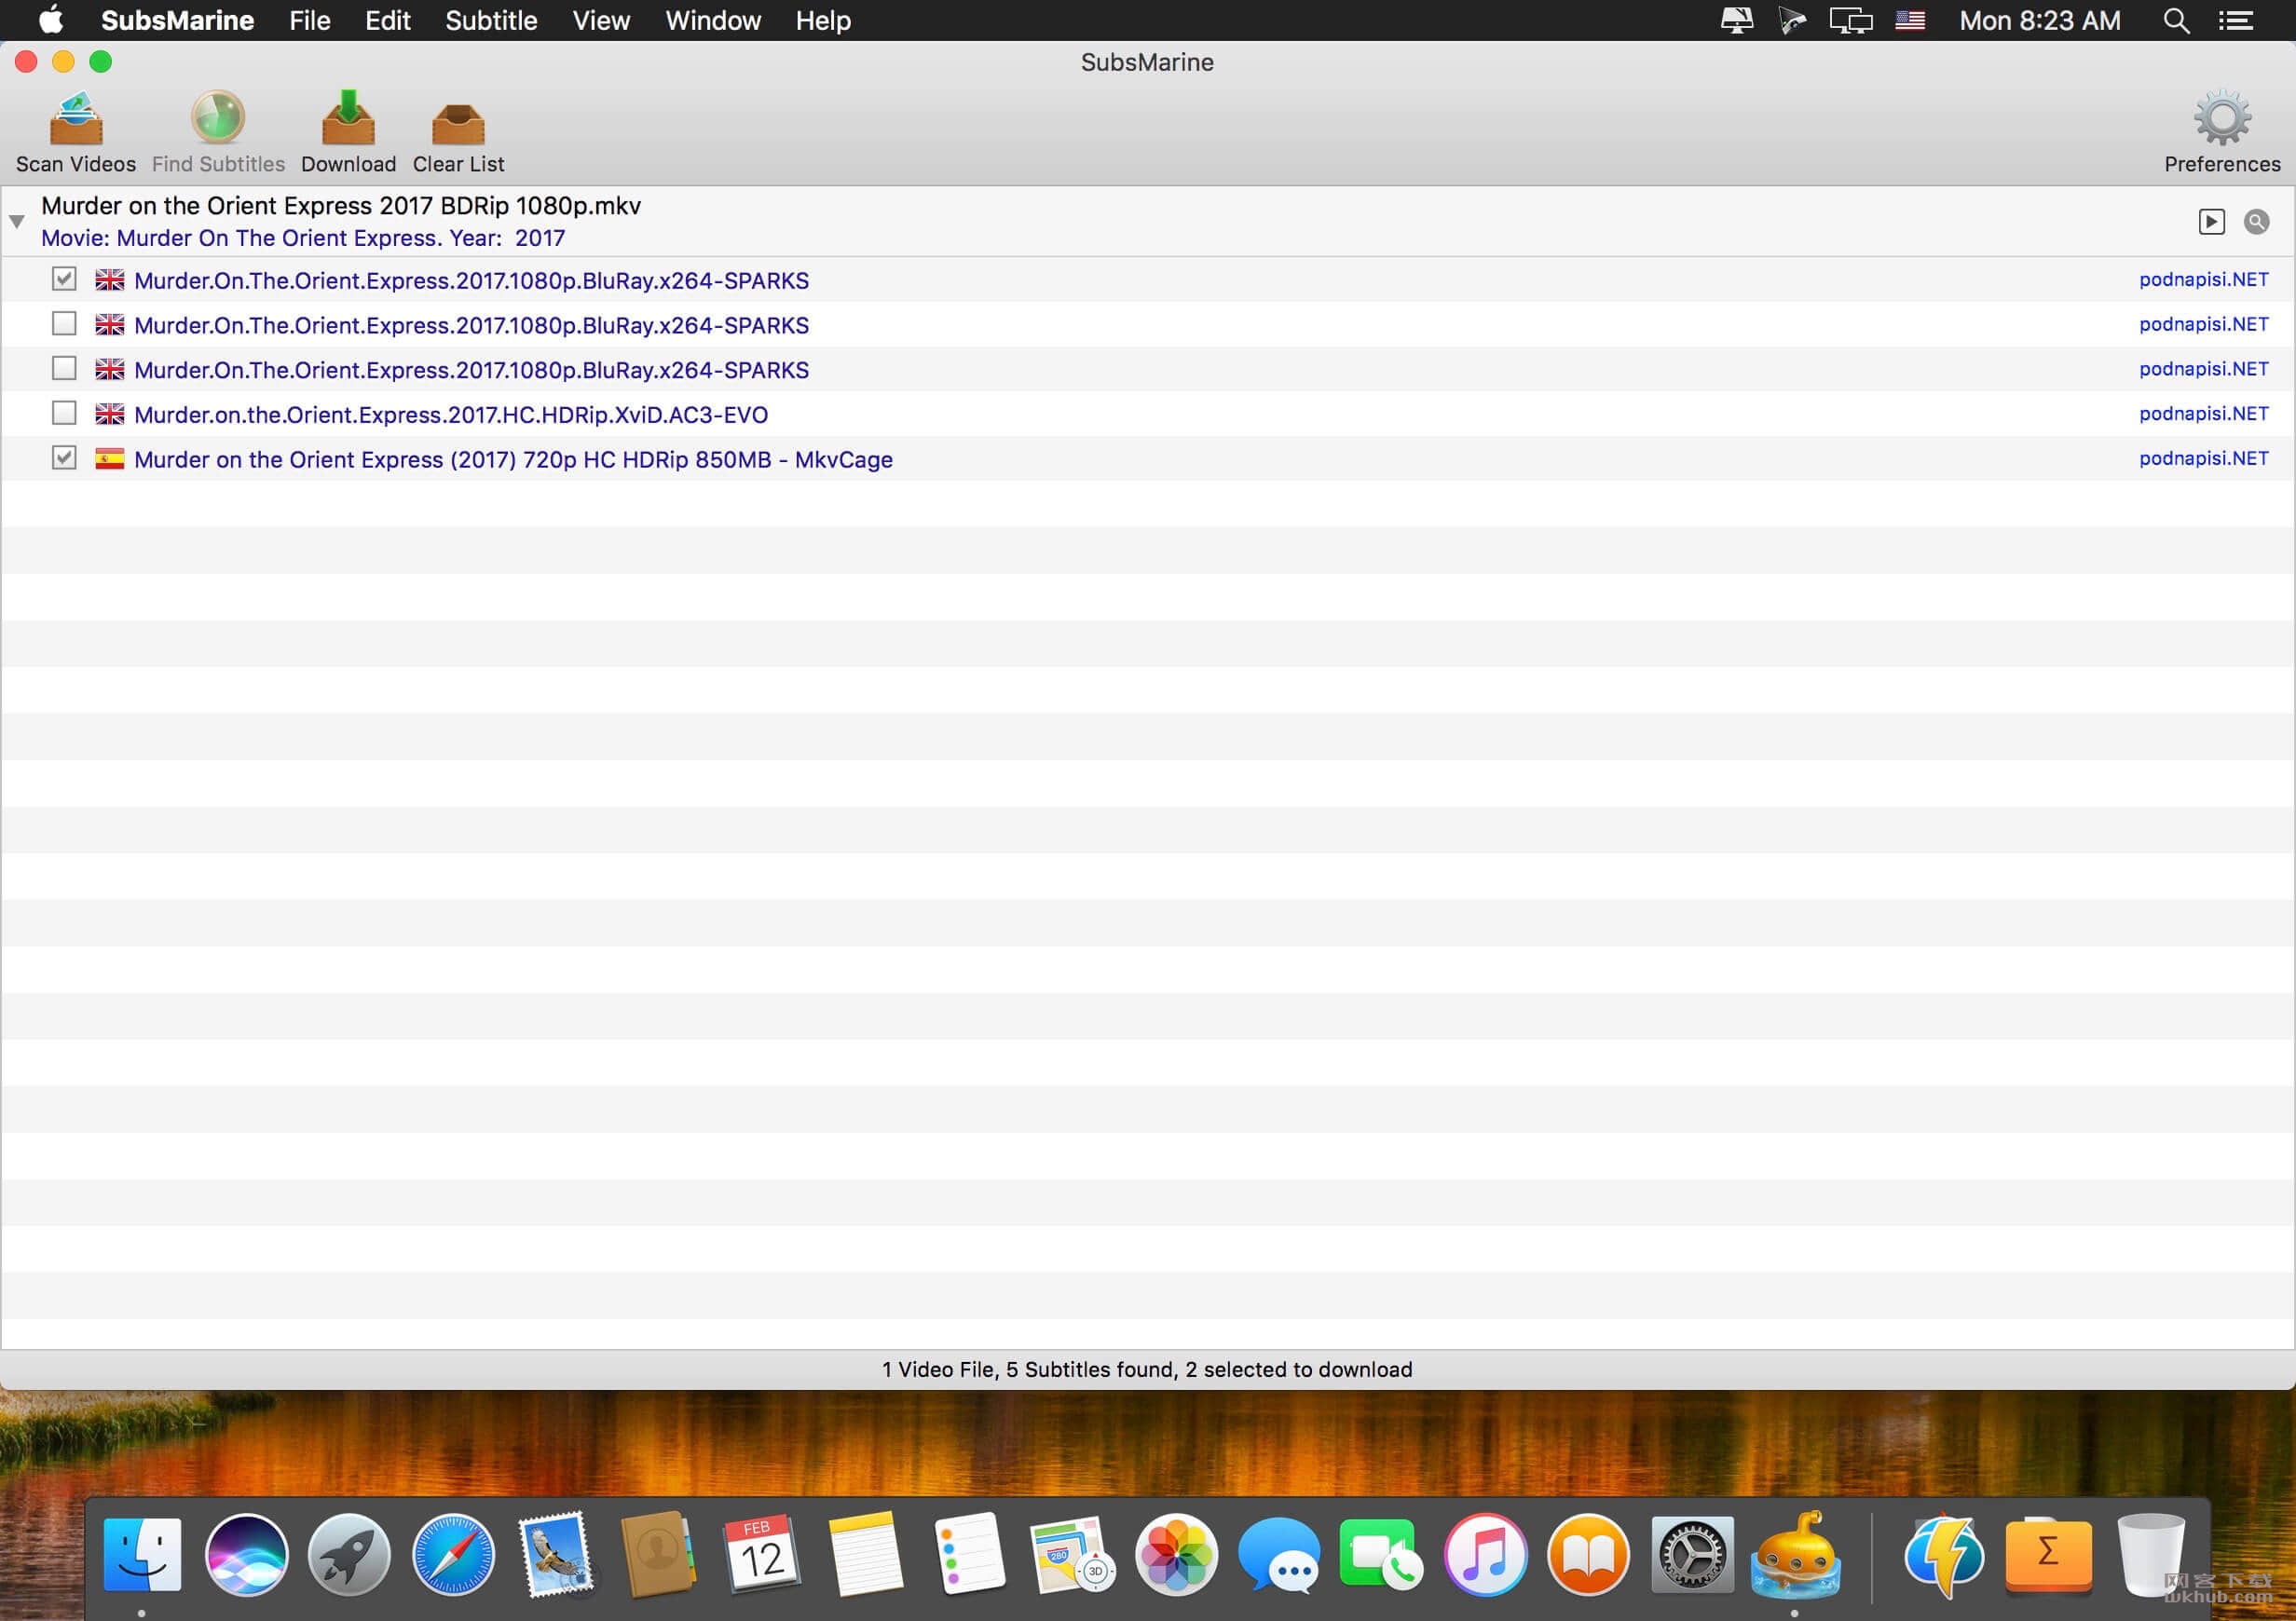Collapse the Murder on the Orient Express video row
Screen dimensions: 2296x1621
tap(17, 221)
